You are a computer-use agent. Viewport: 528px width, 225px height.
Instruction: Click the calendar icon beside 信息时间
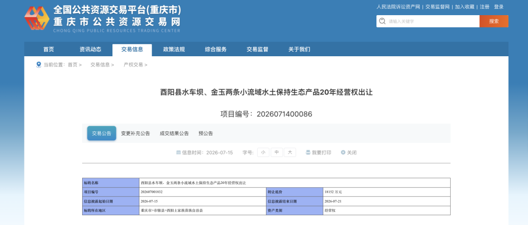click(x=178, y=153)
